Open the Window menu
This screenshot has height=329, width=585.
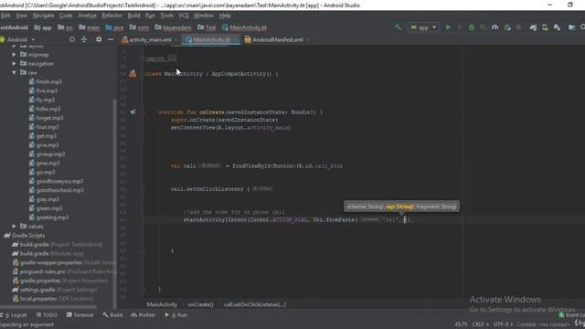click(x=203, y=16)
